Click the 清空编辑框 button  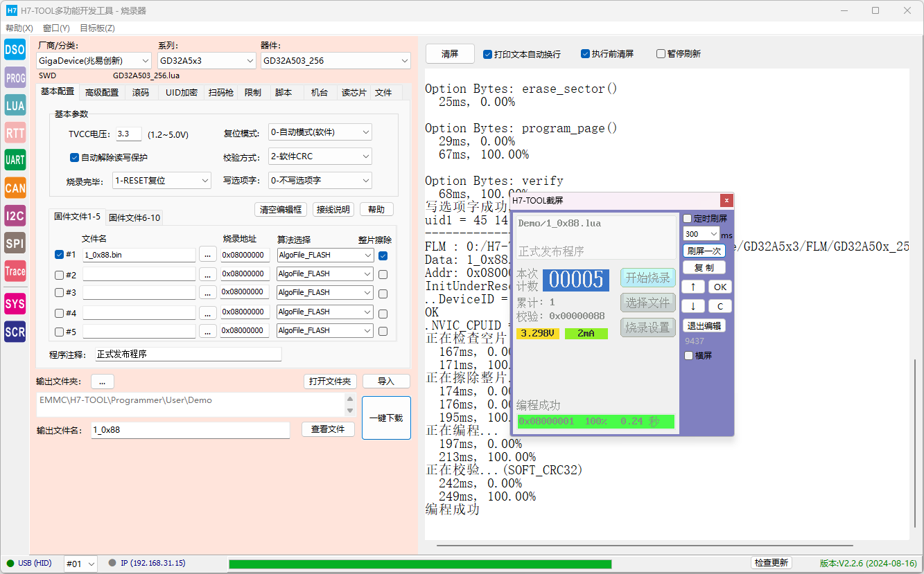281,209
